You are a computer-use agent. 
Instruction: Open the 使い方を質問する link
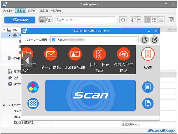click(24, 123)
